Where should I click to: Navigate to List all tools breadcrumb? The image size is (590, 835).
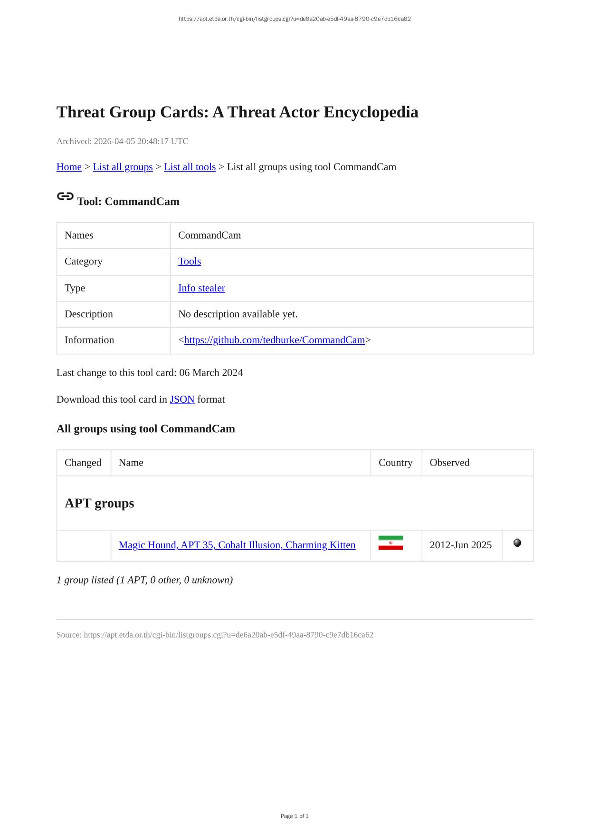[x=190, y=167]
